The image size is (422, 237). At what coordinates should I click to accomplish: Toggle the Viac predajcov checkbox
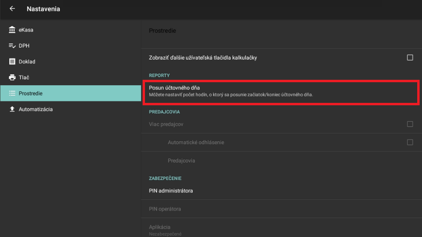click(x=410, y=124)
